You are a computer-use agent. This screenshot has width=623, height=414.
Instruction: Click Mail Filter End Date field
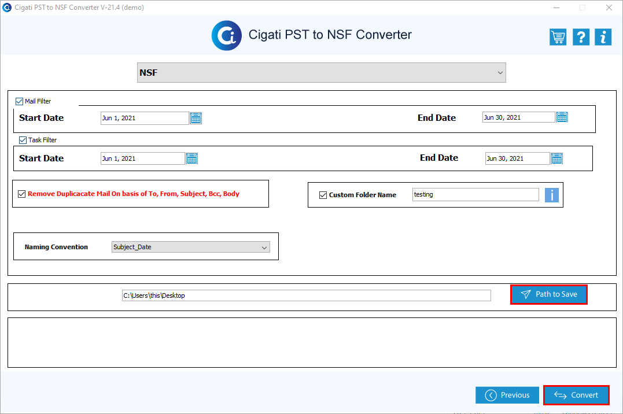(518, 117)
